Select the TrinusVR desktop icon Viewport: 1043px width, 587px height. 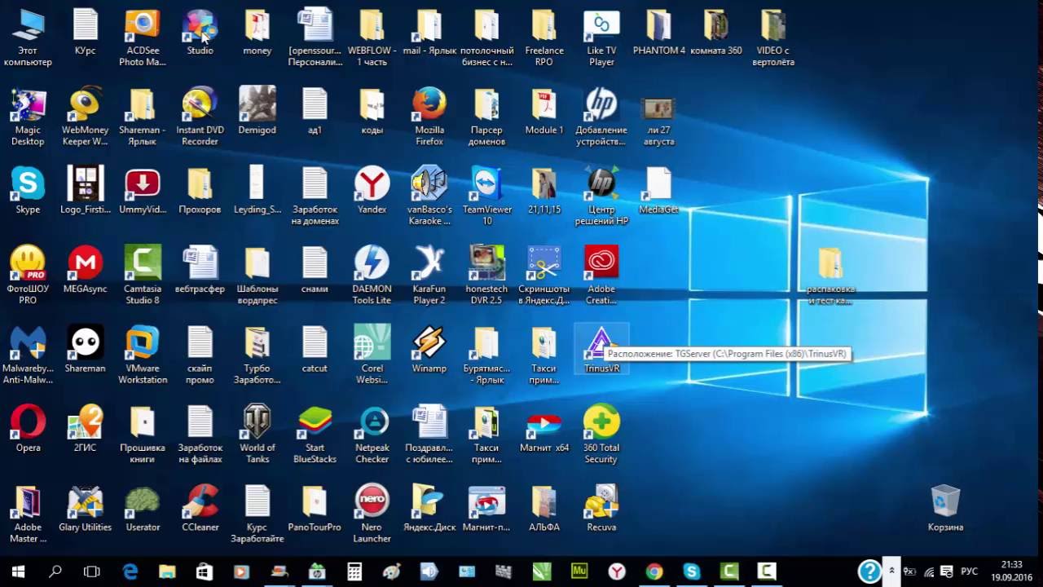[601, 349]
